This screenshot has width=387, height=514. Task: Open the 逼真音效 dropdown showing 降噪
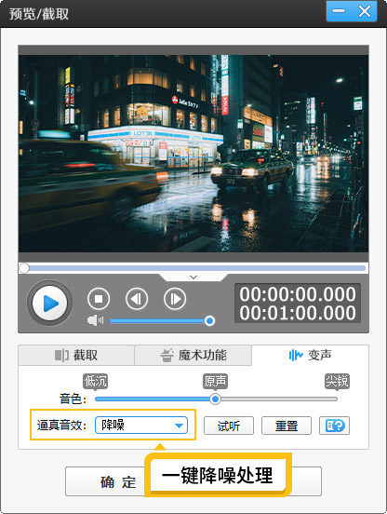[141, 426]
